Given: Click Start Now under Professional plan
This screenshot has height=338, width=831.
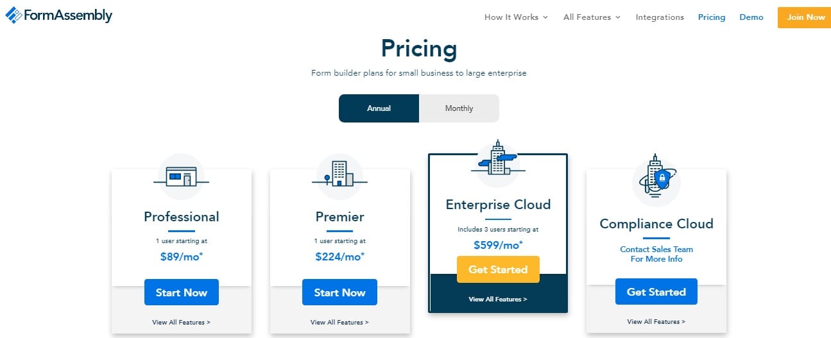Looking at the screenshot, I should (x=182, y=292).
